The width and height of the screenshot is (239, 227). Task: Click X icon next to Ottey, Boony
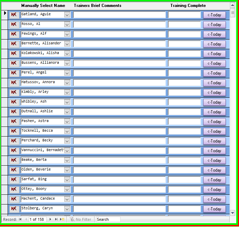[x=14, y=190]
